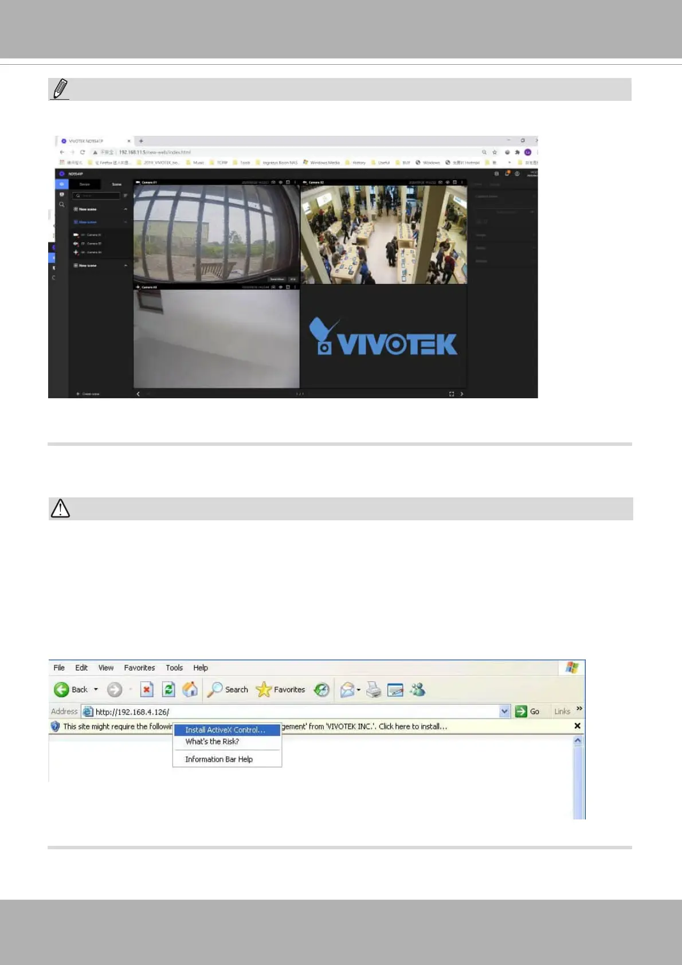This screenshot has height=965, width=682.
Task: Select Install ActiveX Control from context menu
Action: (x=227, y=730)
